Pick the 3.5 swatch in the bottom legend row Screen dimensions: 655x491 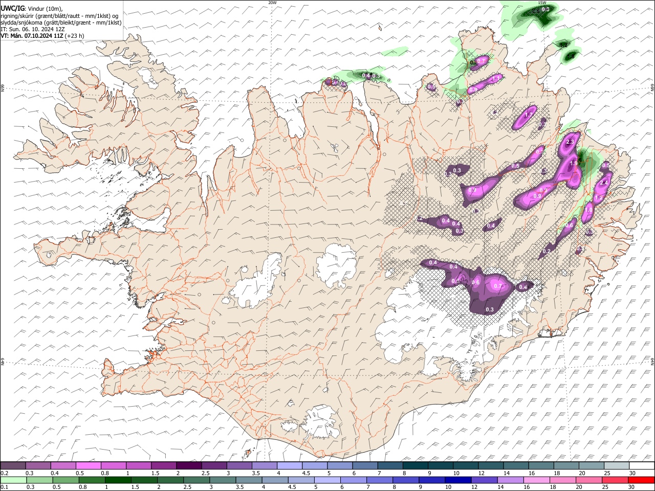point(249,480)
